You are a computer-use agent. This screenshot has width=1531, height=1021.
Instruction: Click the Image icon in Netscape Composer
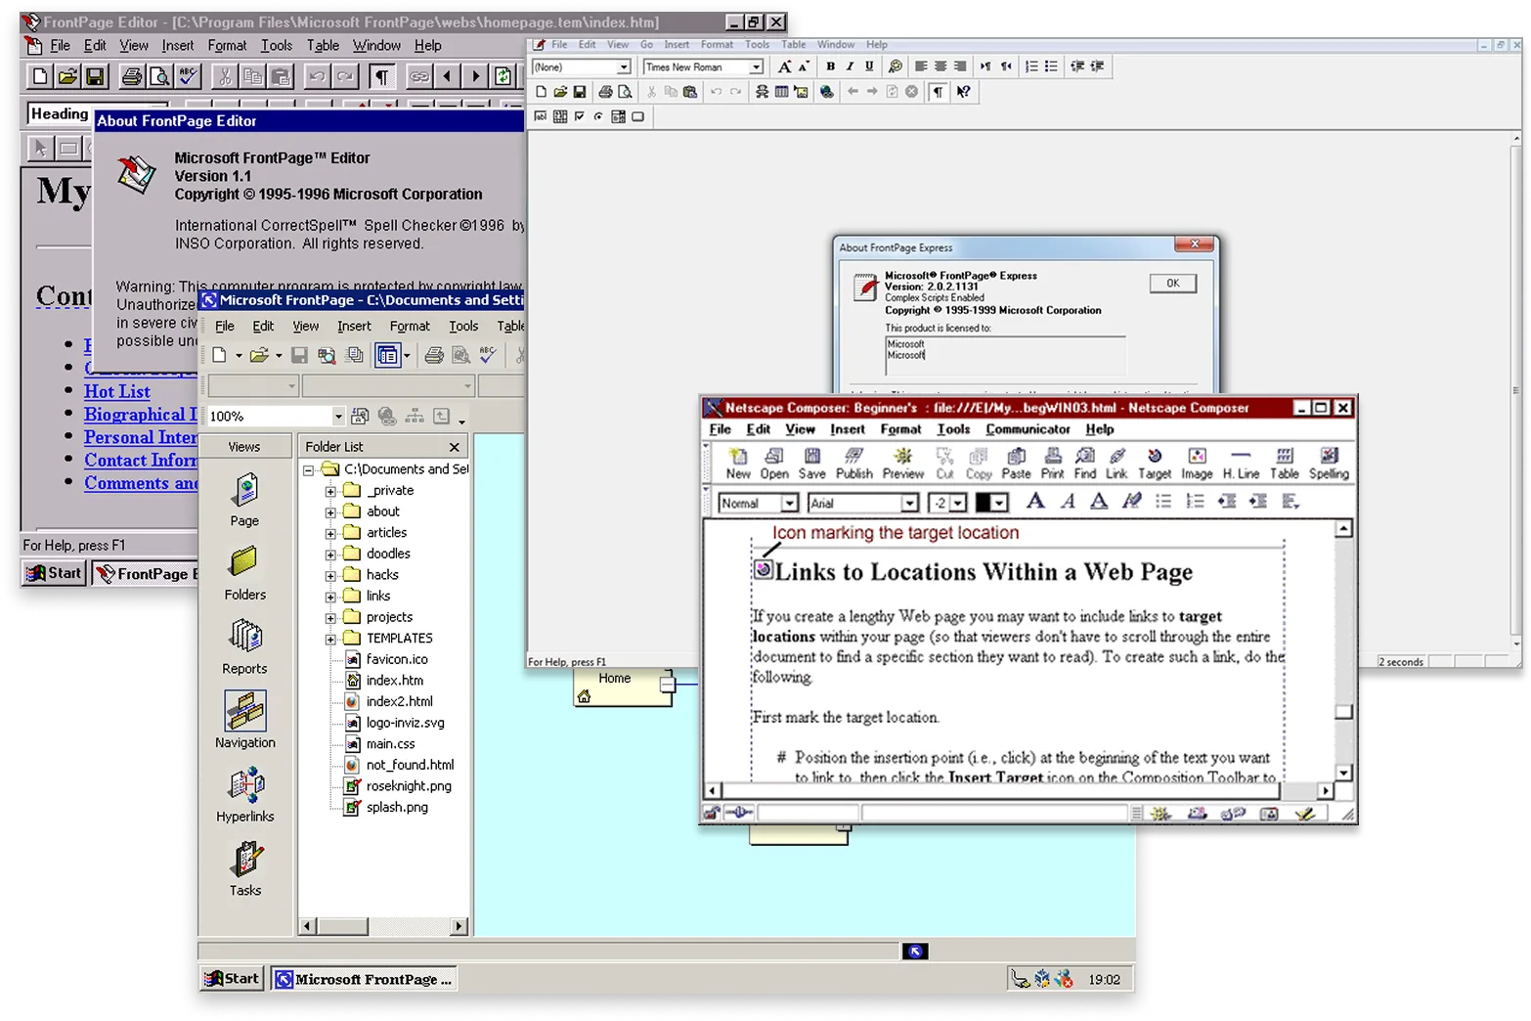(1197, 464)
